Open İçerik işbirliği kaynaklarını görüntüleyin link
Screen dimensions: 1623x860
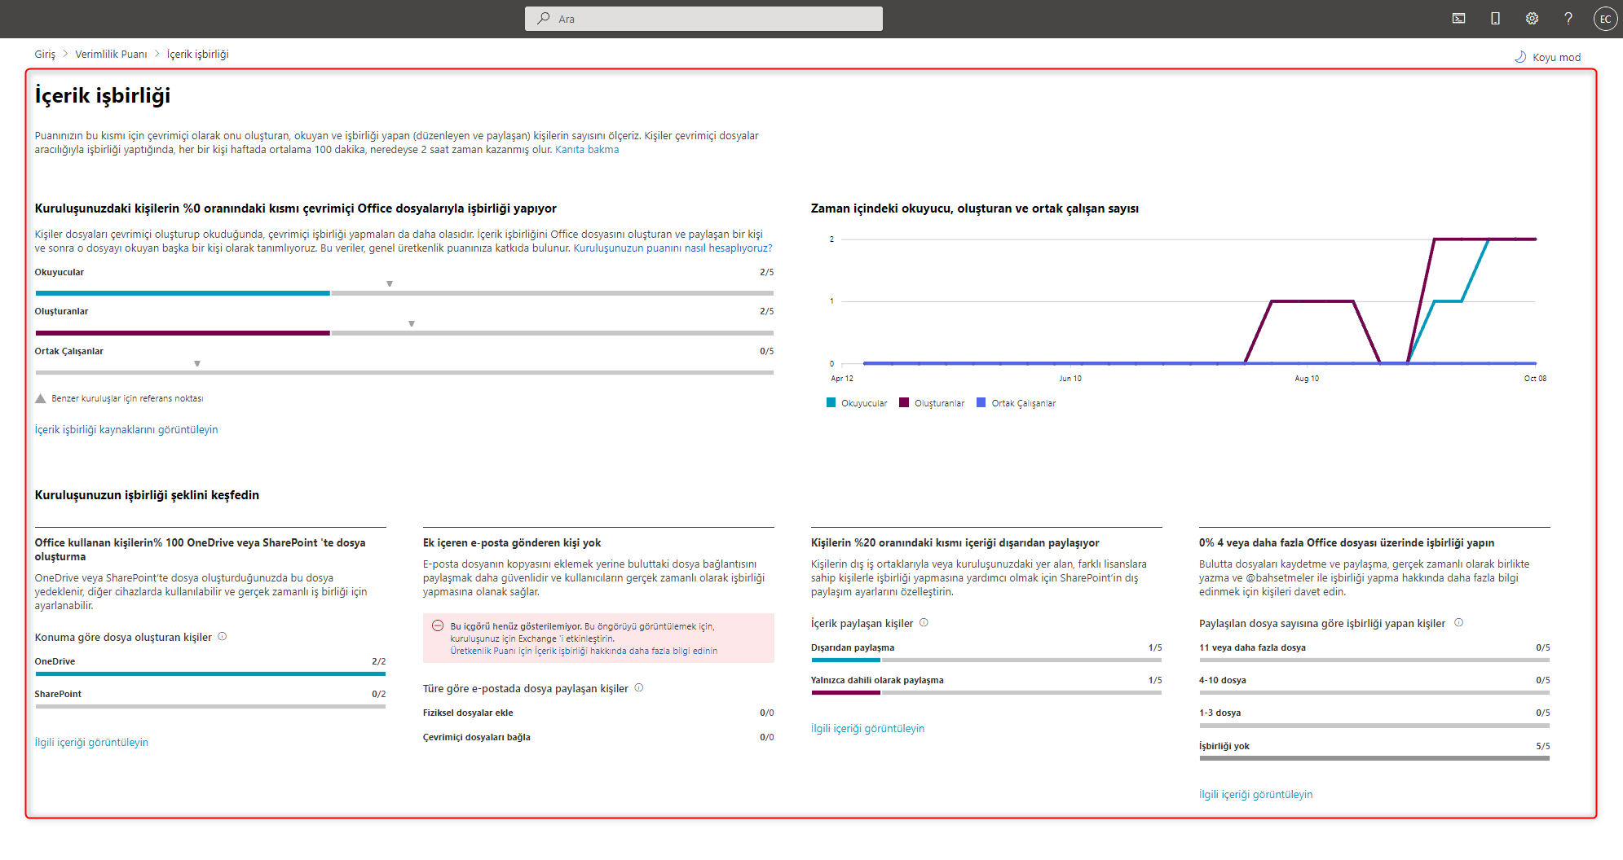[126, 430]
